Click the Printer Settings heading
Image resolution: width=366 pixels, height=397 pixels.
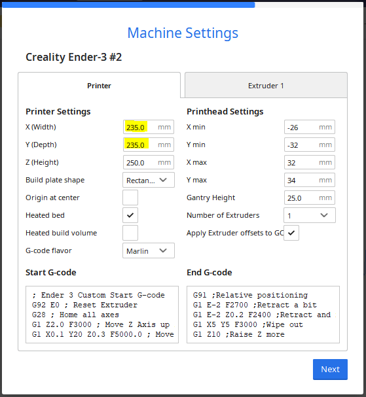click(x=58, y=112)
